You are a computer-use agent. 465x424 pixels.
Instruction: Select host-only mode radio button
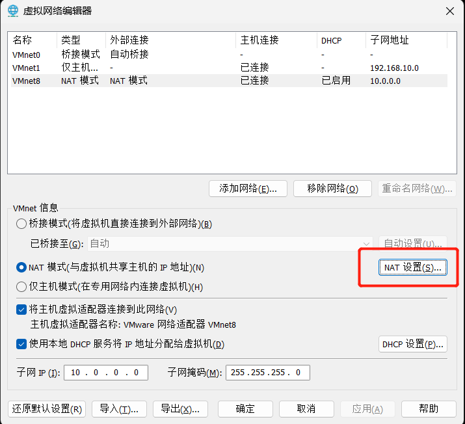[x=21, y=287]
